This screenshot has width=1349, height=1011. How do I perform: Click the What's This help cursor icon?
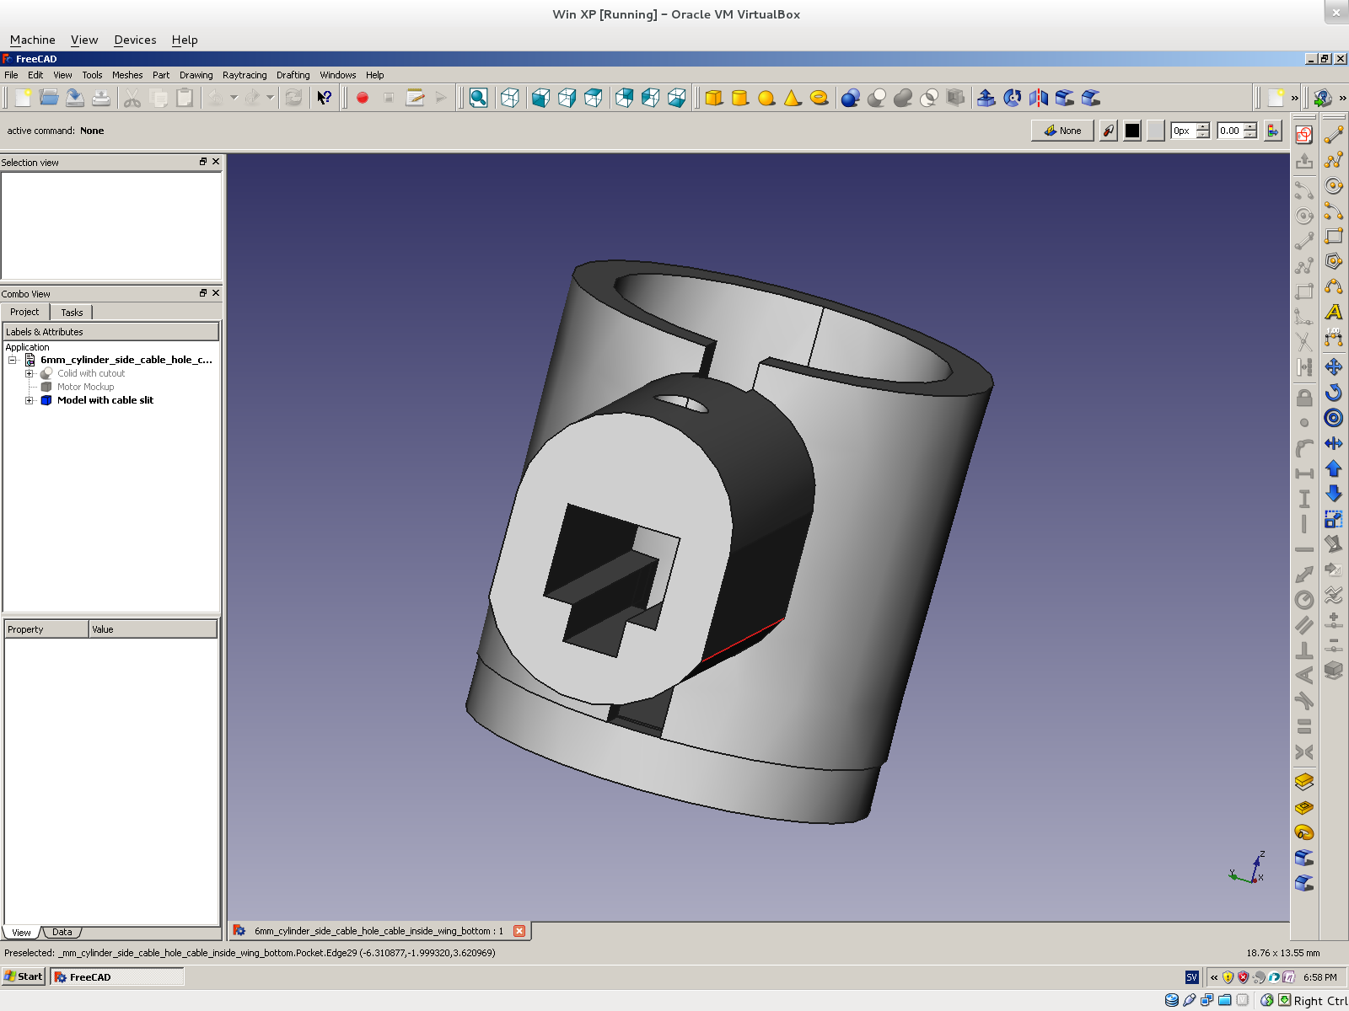(x=324, y=98)
